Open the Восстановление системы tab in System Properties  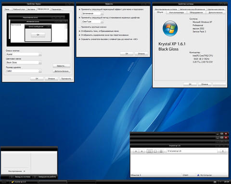tap(166, 9)
